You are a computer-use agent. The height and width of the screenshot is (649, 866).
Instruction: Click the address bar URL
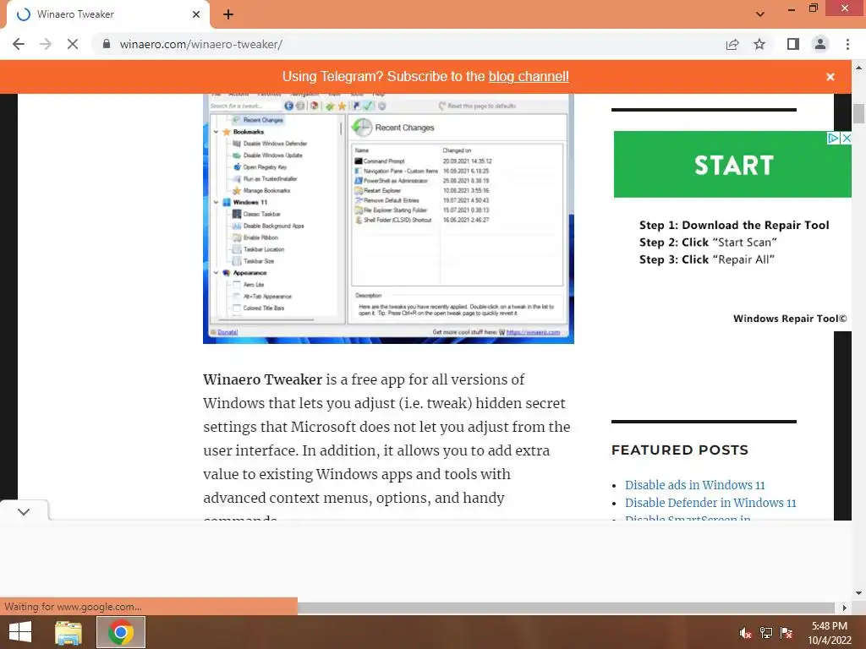[x=201, y=44]
